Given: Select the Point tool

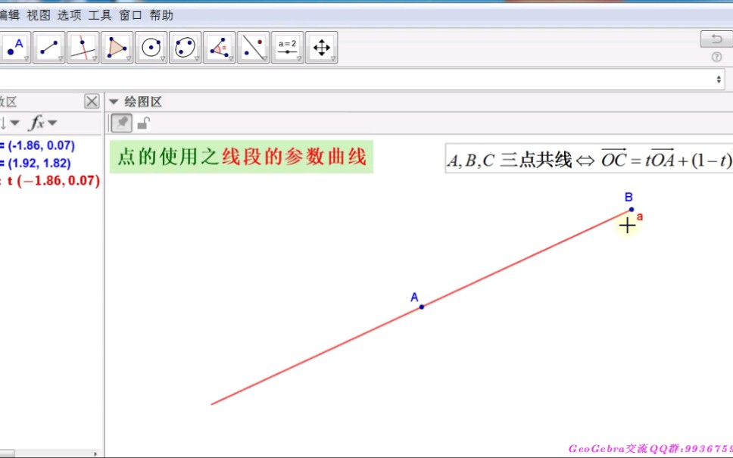Looking at the screenshot, I should (15, 44).
